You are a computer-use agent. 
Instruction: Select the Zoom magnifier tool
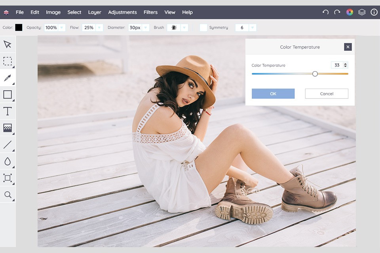tap(8, 194)
